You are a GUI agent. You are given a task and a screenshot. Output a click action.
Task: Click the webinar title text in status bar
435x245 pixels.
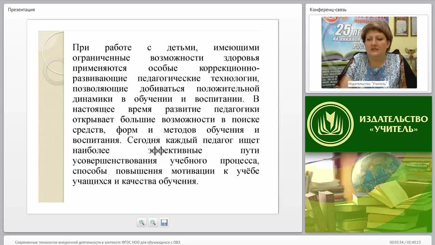click(x=98, y=242)
